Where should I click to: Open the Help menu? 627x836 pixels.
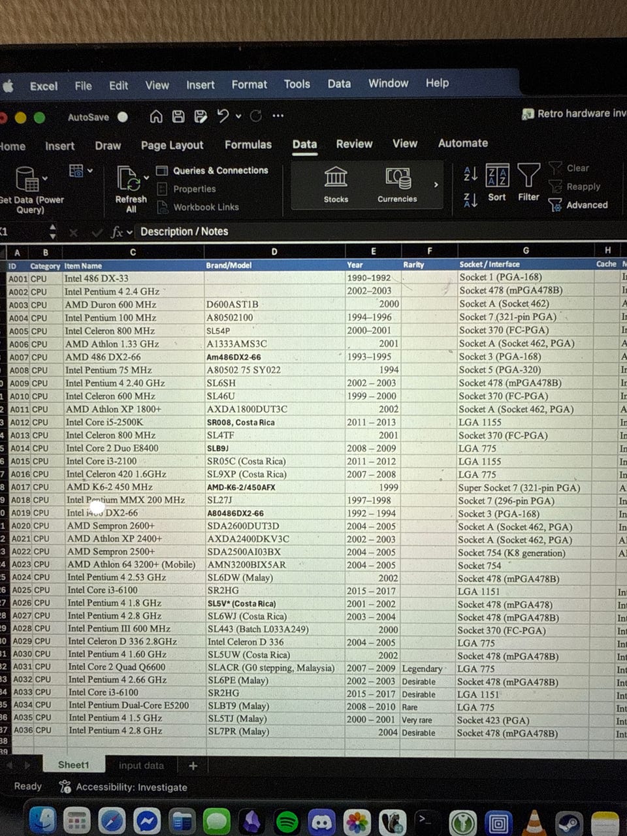(437, 83)
